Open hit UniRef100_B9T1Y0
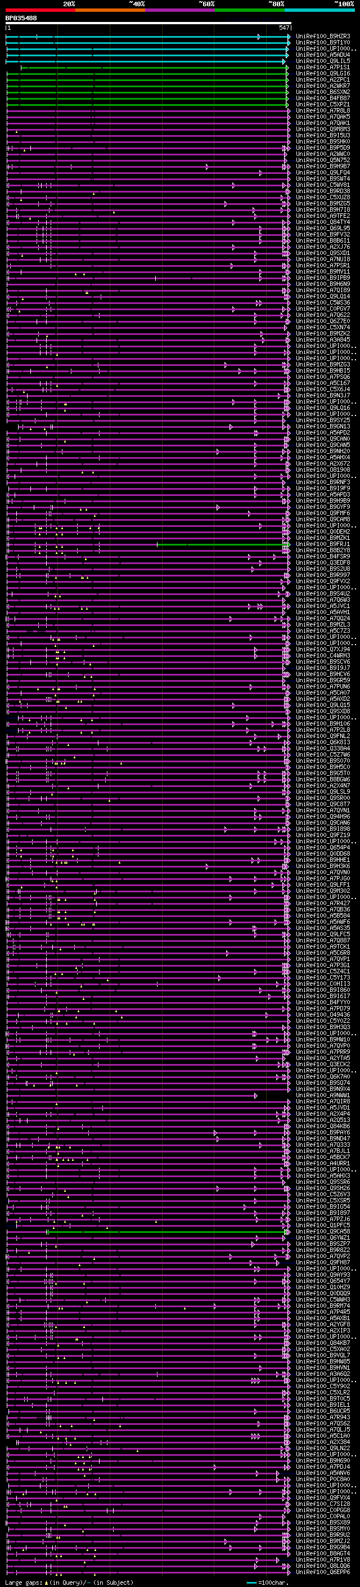 click(x=323, y=43)
